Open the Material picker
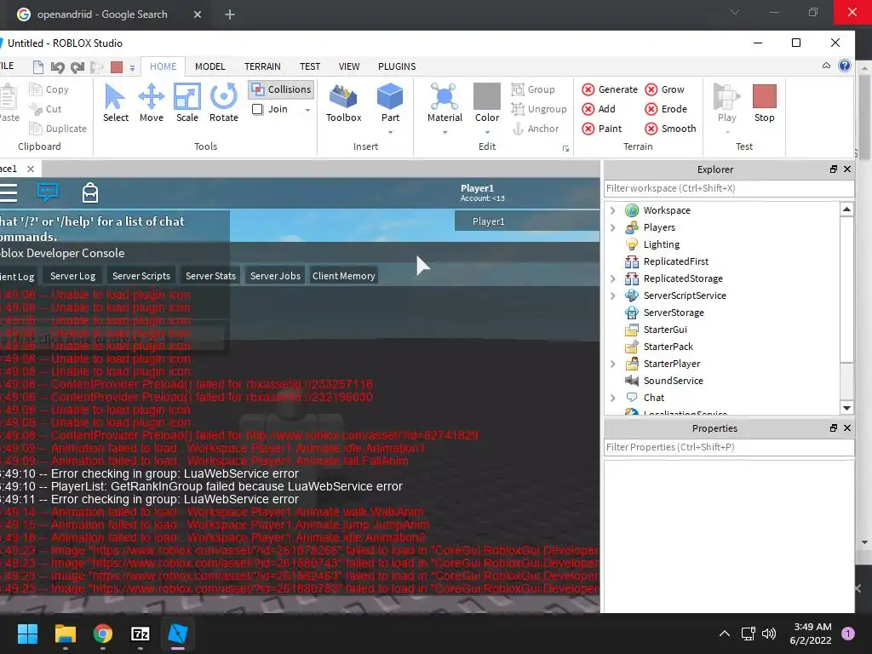Screen dimensions: 872x654 [x=445, y=103]
